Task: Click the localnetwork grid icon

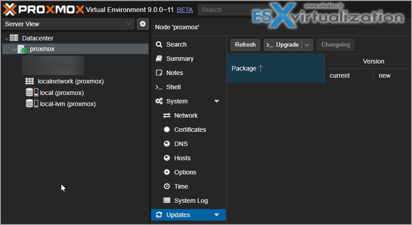Action: tap(29, 81)
